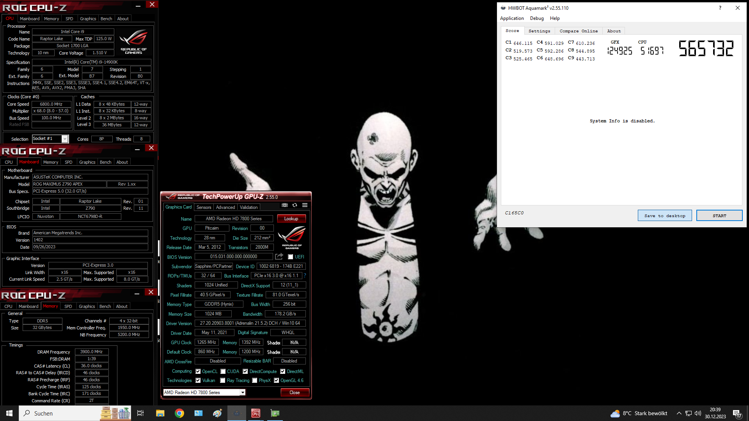749x421 pixels.
Task: Open the Compare Online tab in Aquamark
Action: (579, 31)
